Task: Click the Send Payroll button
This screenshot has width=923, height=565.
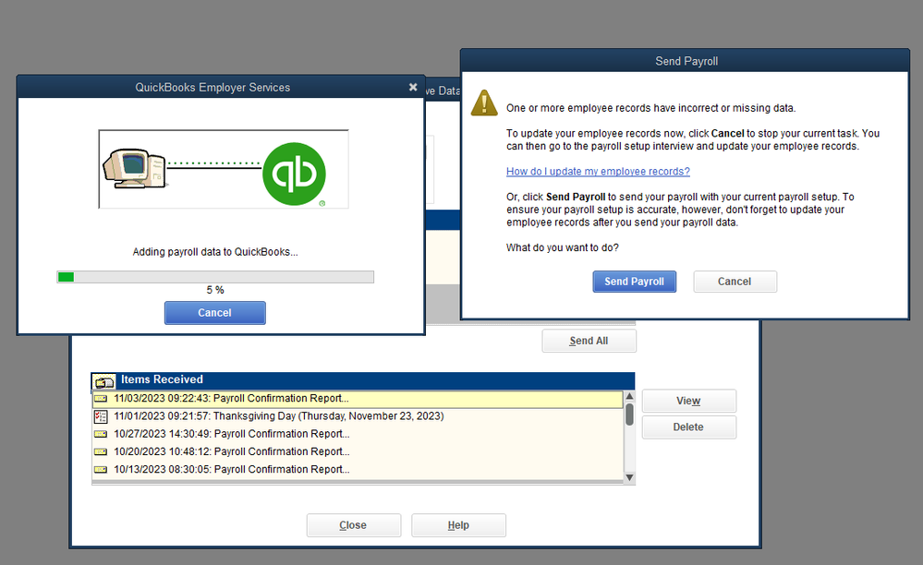Action: (x=634, y=282)
